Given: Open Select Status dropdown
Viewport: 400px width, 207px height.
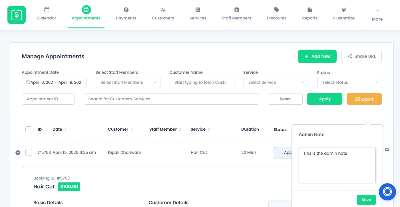Looking at the screenshot, I should (x=349, y=82).
